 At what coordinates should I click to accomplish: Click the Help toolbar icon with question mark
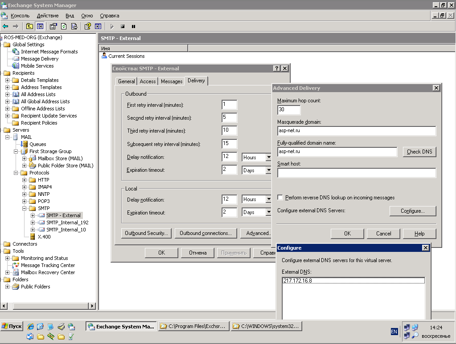coord(87,26)
